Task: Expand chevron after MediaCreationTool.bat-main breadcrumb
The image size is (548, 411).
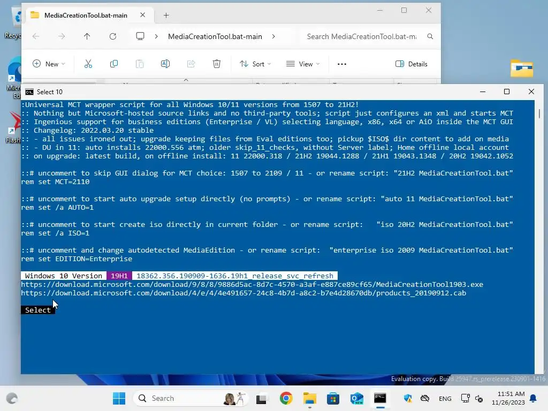Action: (273, 36)
